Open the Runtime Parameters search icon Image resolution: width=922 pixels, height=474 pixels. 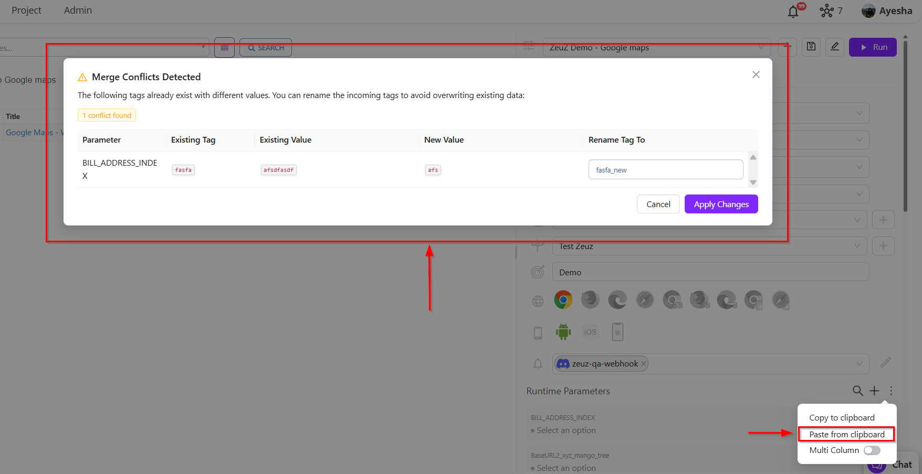tap(857, 391)
